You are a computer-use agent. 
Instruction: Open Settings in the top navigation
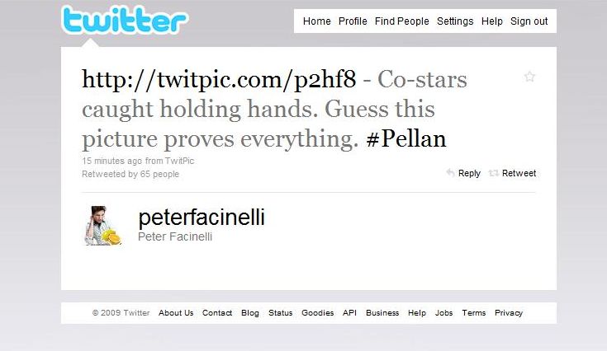pyautogui.click(x=455, y=21)
